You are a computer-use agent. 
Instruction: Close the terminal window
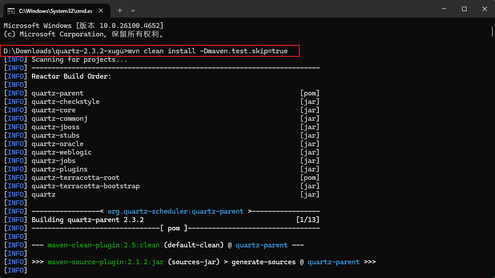coord(484,9)
